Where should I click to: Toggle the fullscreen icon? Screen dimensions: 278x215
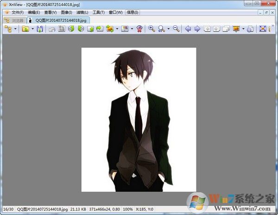(x=263, y=29)
